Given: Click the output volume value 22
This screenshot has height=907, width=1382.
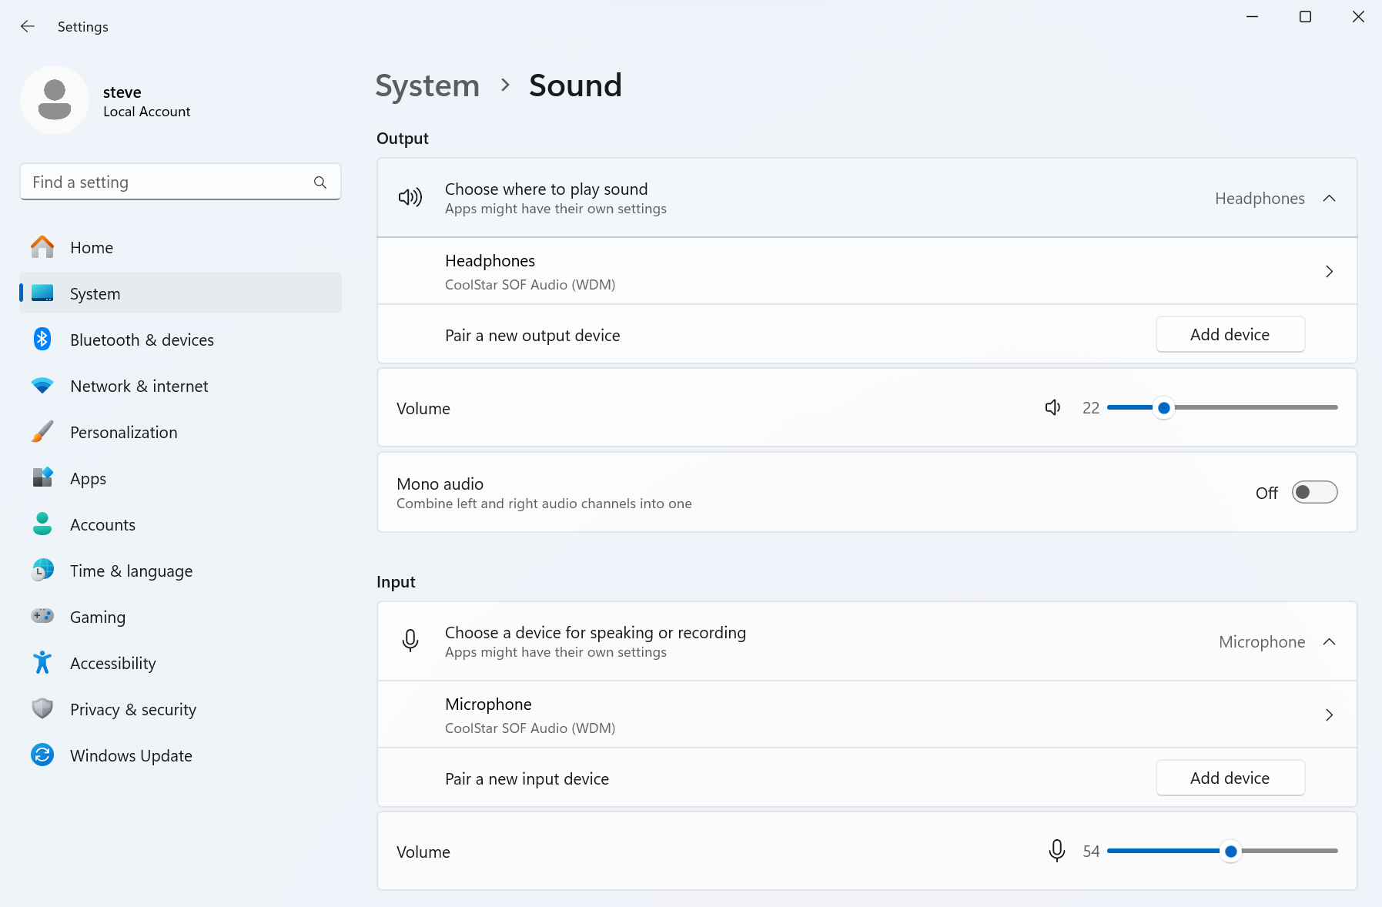Looking at the screenshot, I should pos(1091,408).
